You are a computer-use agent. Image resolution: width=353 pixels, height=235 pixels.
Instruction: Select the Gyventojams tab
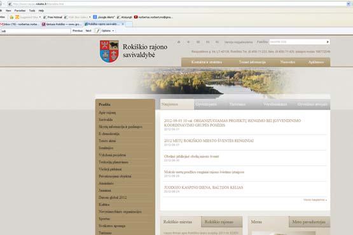pyautogui.click(x=206, y=104)
